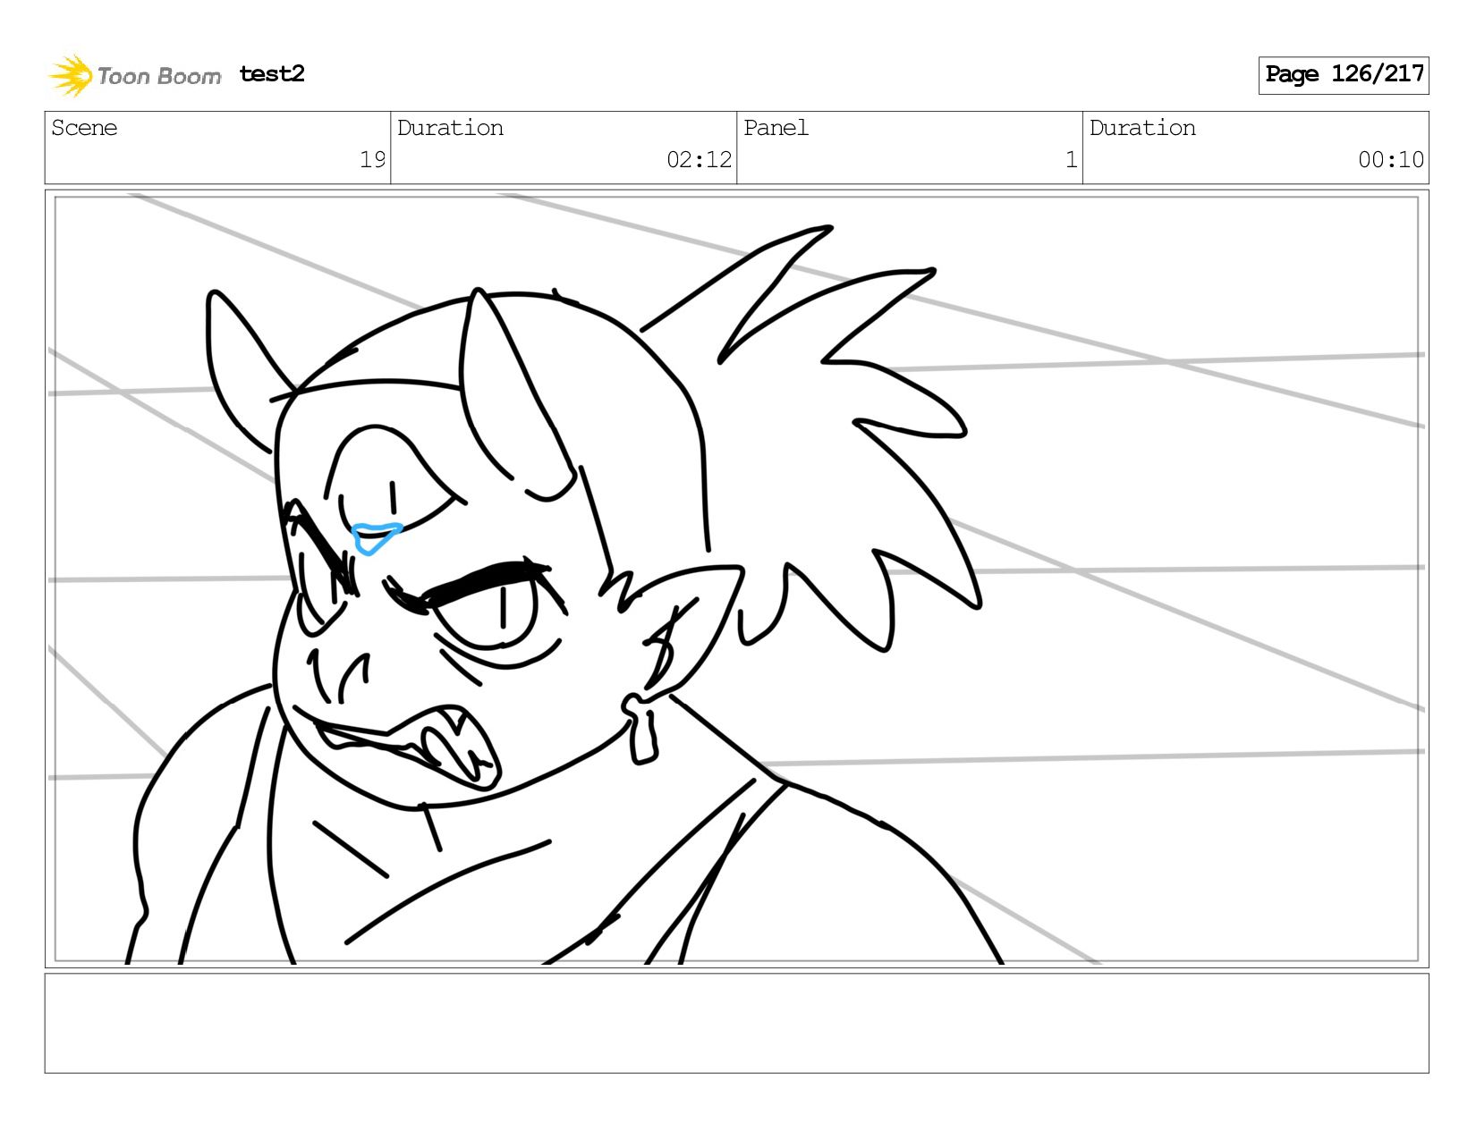The height and width of the screenshot is (1140, 1476).
Task: Click scene number "19"
Action: point(372,160)
